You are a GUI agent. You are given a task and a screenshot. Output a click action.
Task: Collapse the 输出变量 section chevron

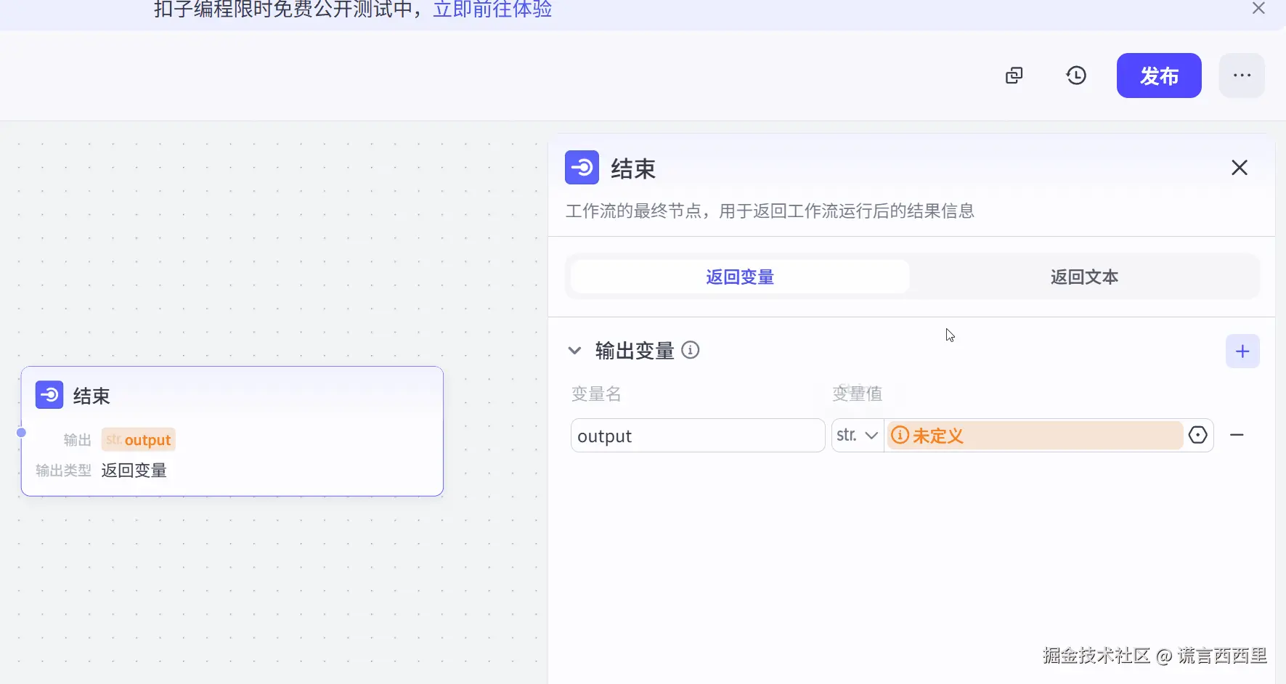[574, 351]
